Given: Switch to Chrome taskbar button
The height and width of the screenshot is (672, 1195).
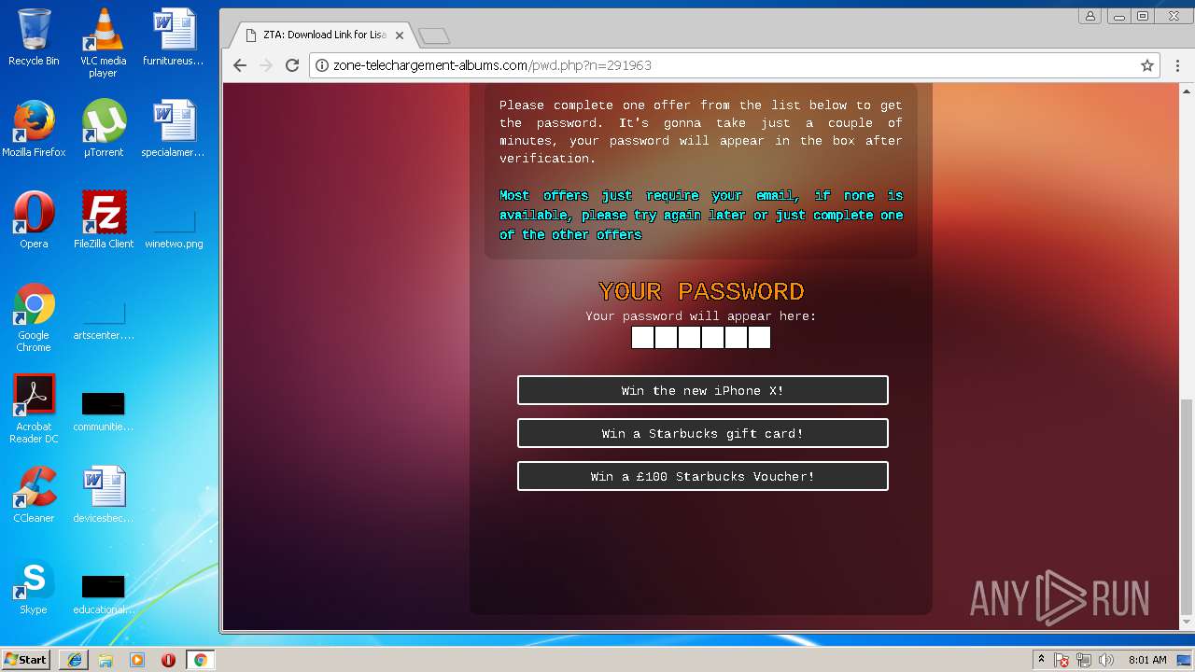Looking at the screenshot, I should pos(201,660).
